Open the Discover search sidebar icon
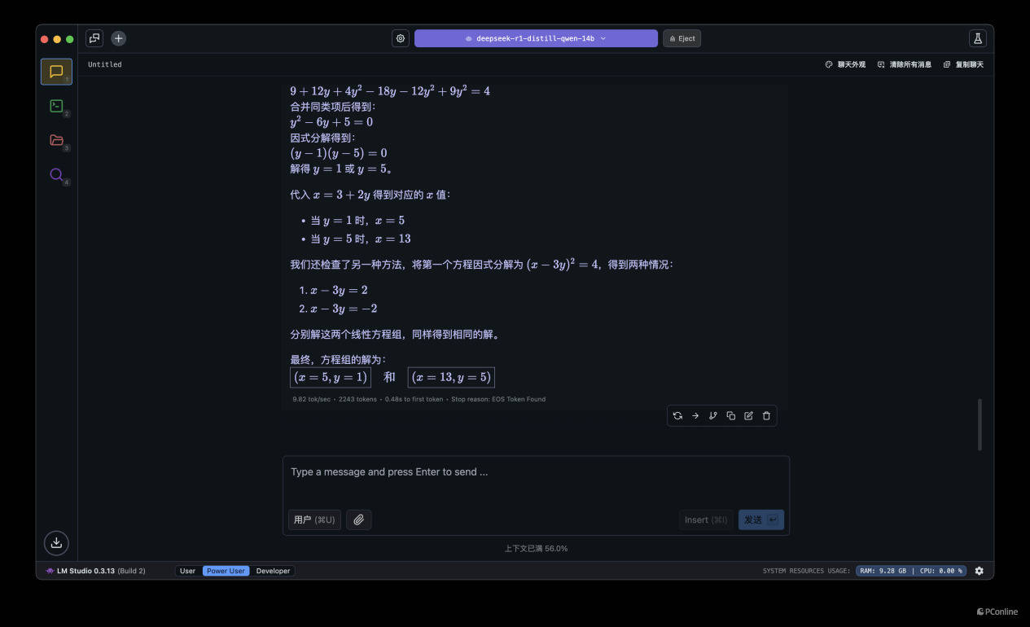This screenshot has width=1030, height=627. click(56, 174)
